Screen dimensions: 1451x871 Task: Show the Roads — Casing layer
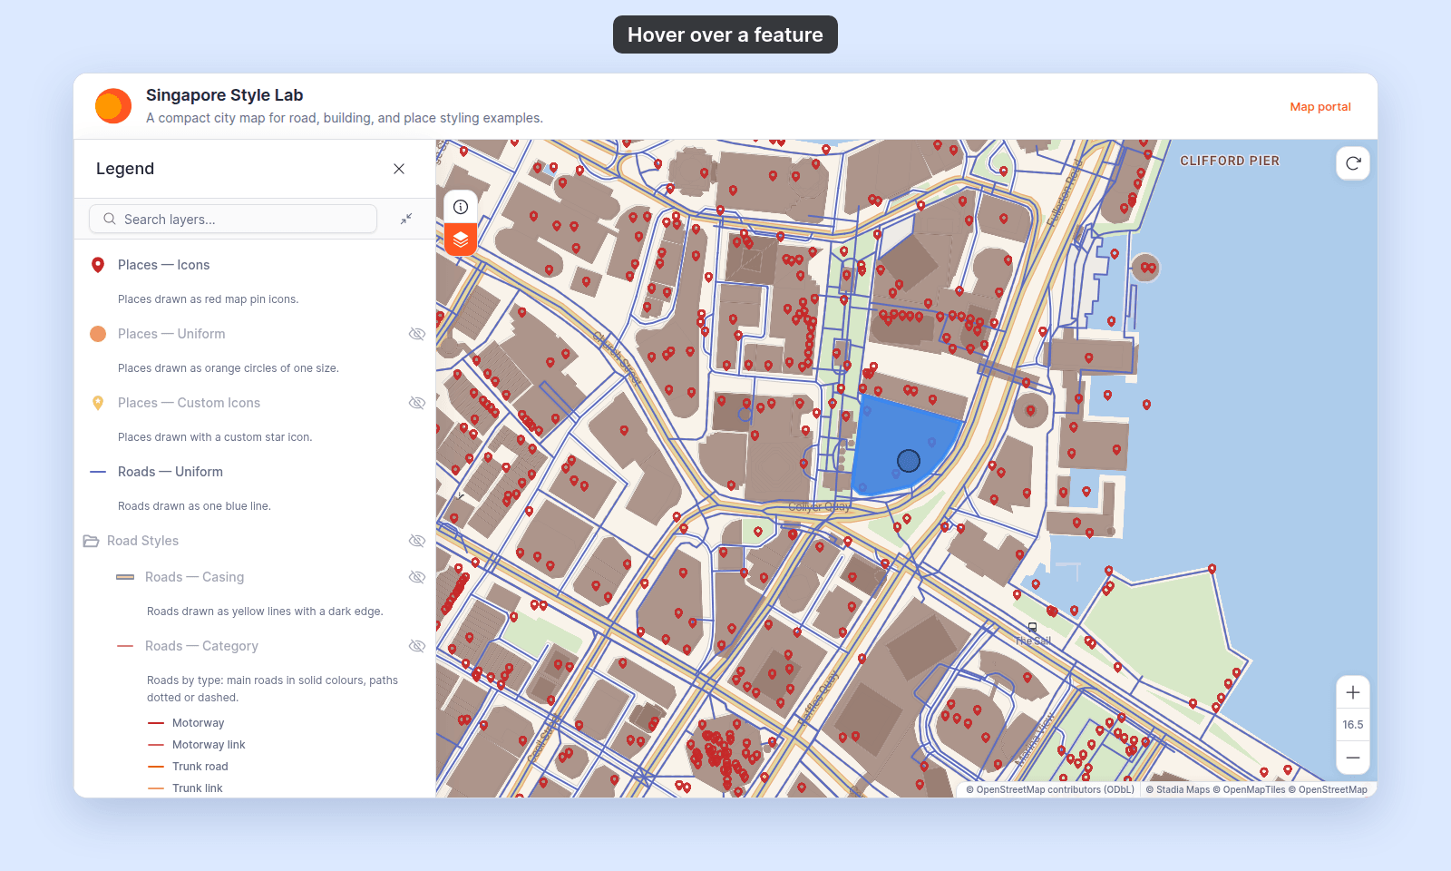pos(417,577)
